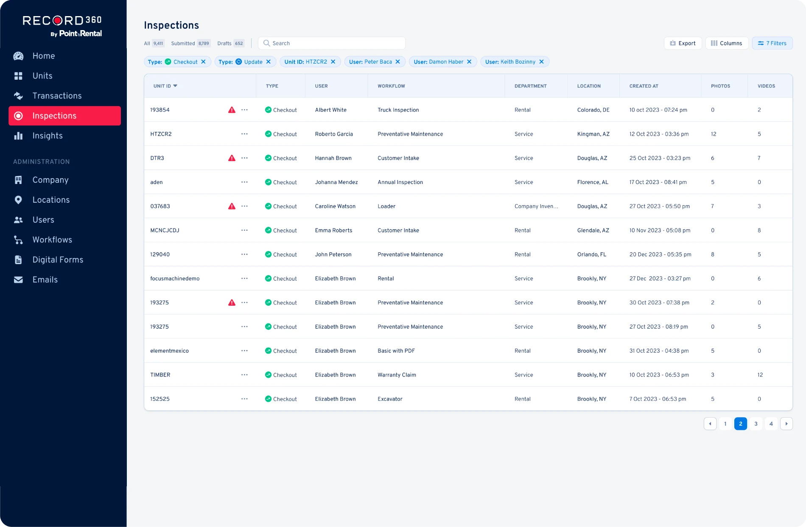Sort by Unit ID column arrow
806x527 pixels.
175,86
